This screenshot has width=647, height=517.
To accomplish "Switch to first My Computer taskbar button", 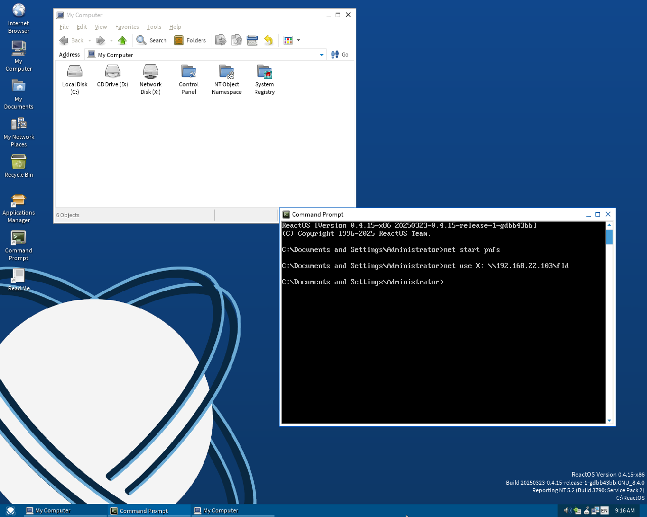I will pyautogui.click(x=65, y=510).
